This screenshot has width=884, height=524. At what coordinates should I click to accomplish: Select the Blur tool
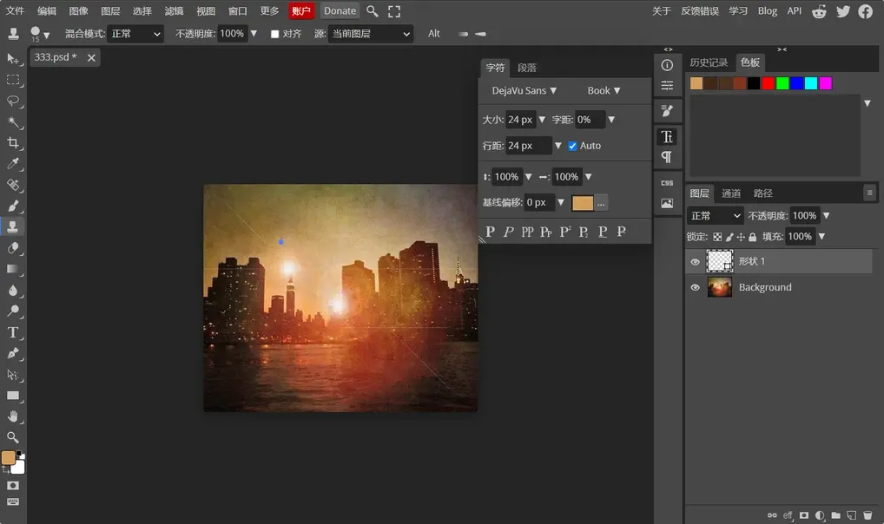pyautogui.click(x=12, y=290)
